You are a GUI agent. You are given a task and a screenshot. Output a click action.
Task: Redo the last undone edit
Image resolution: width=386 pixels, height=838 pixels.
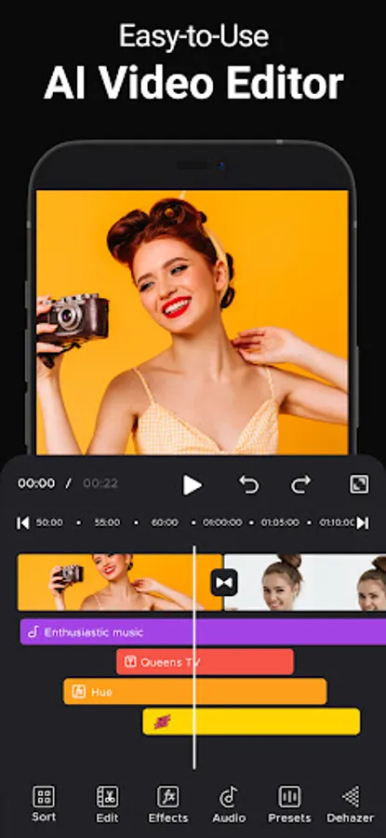point(300,485)
